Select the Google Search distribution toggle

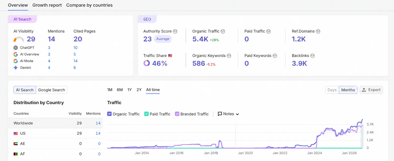[51, 90]
